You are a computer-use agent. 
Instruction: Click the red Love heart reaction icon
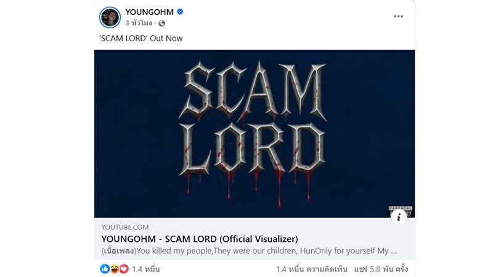click(x=124, y=269)
